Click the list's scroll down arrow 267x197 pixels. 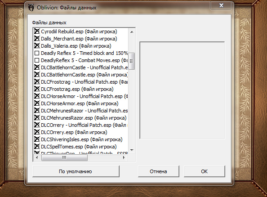(132, 150)
